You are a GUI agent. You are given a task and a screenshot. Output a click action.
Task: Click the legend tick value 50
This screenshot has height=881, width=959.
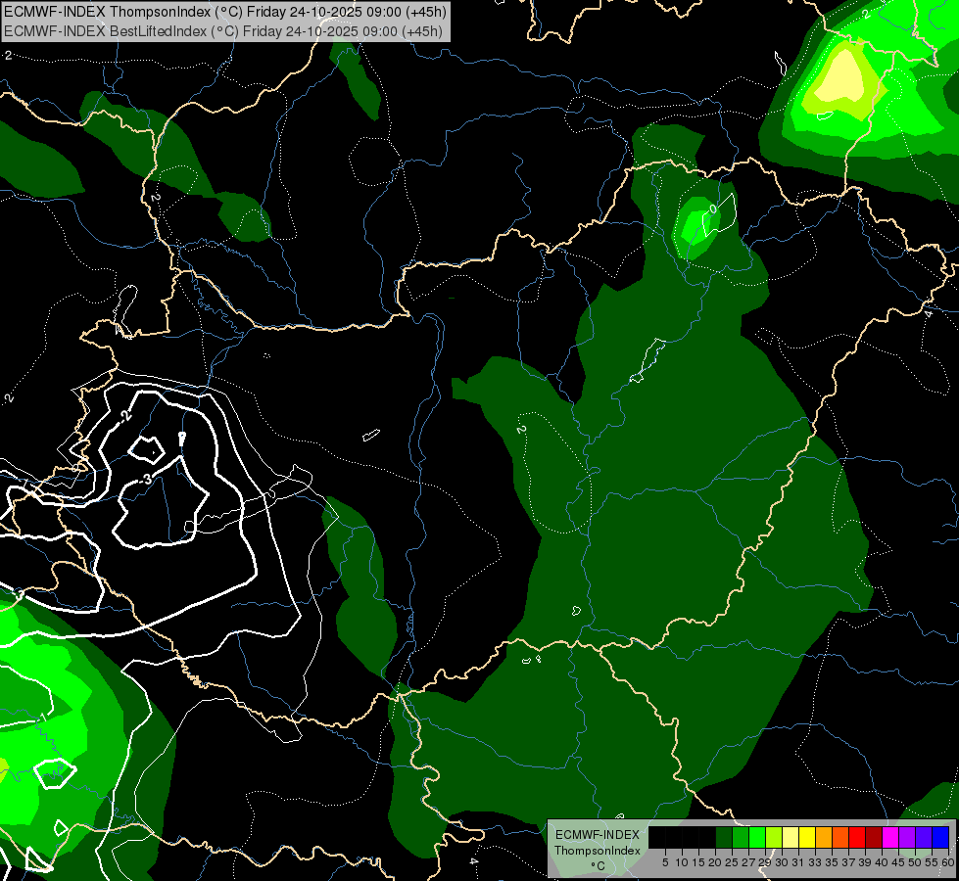tap(915, 862)
